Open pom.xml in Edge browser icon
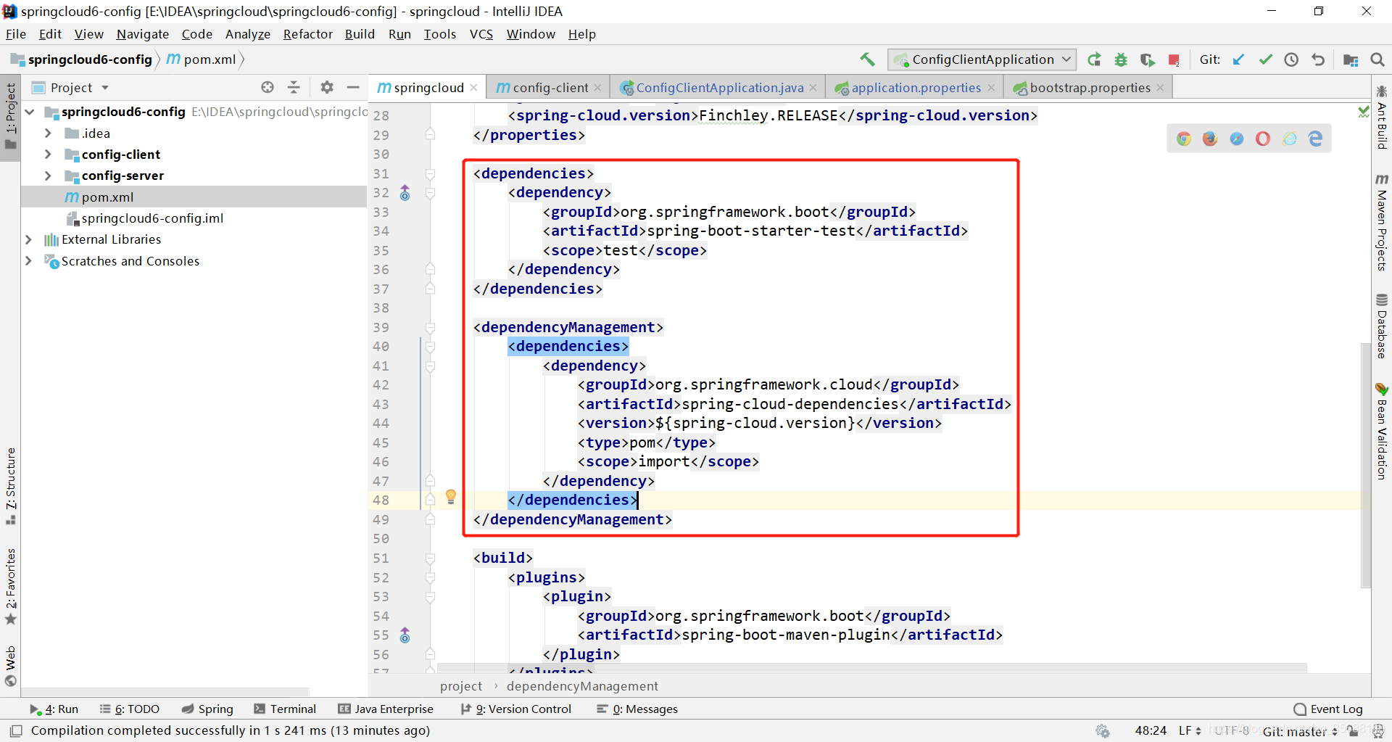Screen dimensions: 1392x742 pos(1315,139)
